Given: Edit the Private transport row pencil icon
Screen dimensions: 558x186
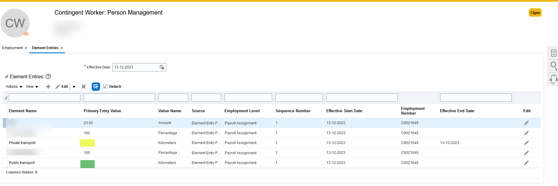Looking at the screenshot, I should click(x=526, y=143).
